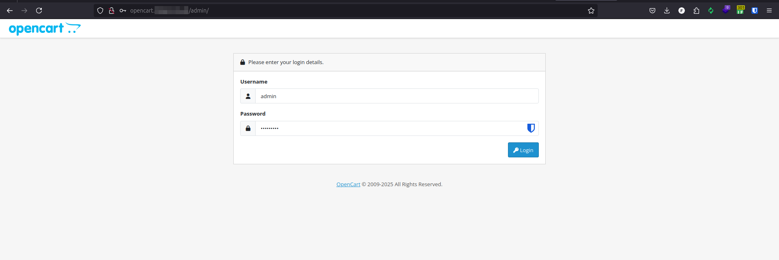
Task: Focus the Password input field
Action: (x=397, y=128)
